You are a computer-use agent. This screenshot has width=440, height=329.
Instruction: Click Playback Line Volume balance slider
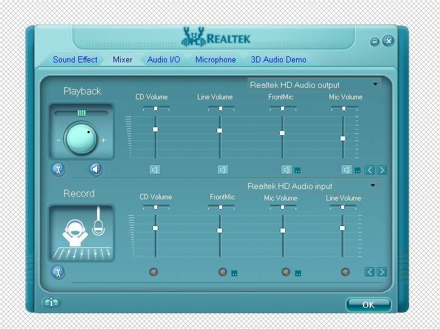coord(221,108)
